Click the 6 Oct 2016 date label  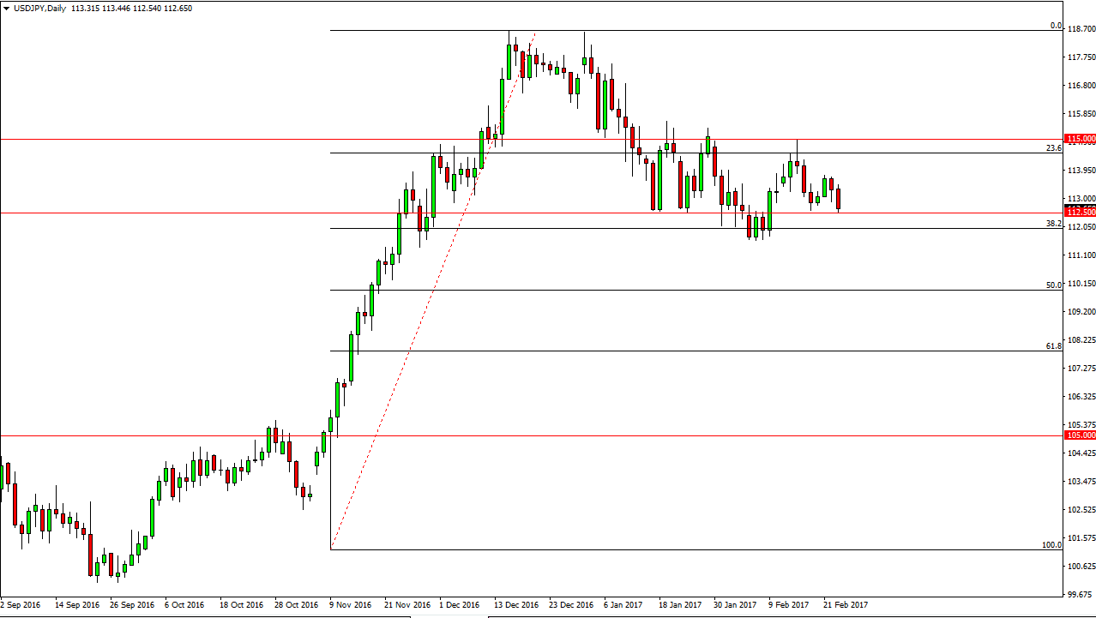coord(185,605)
